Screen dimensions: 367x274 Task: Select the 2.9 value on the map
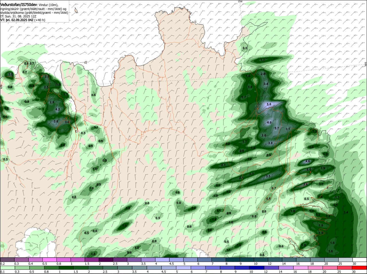coord(52,102)
